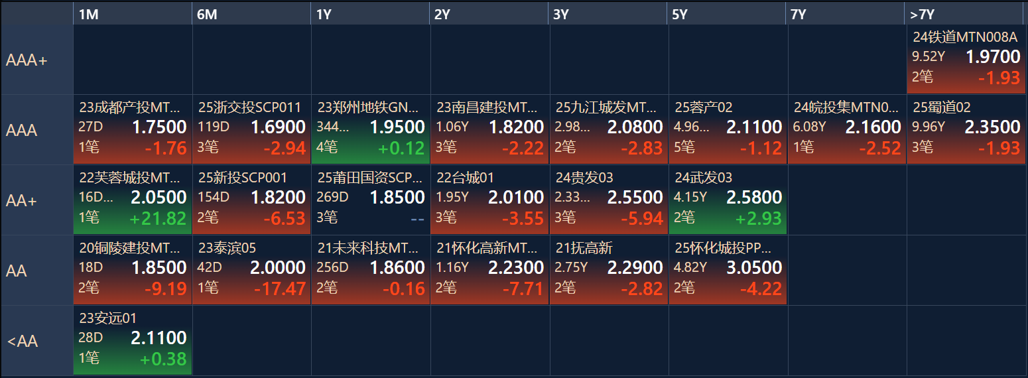Open the 23泰滨05 bond cell
Screen dimensions: 1028x378
251,270
